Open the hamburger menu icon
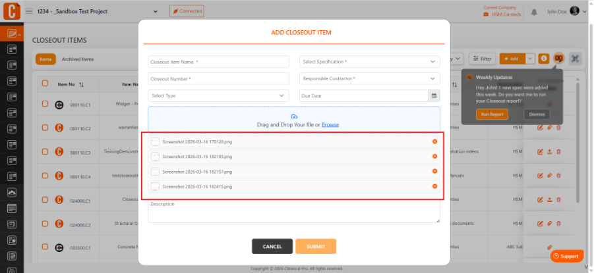 pos(29,11)
